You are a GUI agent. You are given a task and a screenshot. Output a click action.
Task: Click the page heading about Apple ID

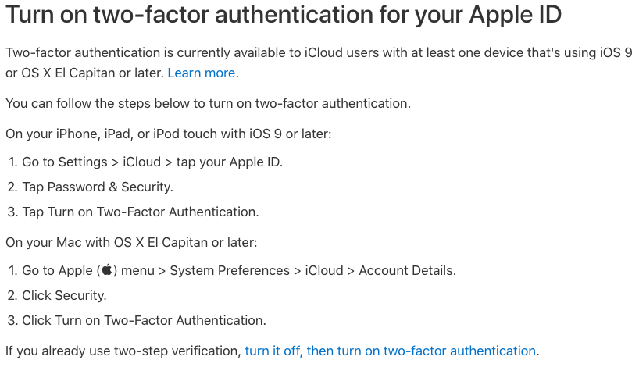pos(284,14)
